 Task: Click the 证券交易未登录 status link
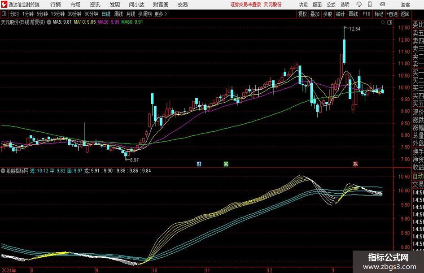(246, 4)
